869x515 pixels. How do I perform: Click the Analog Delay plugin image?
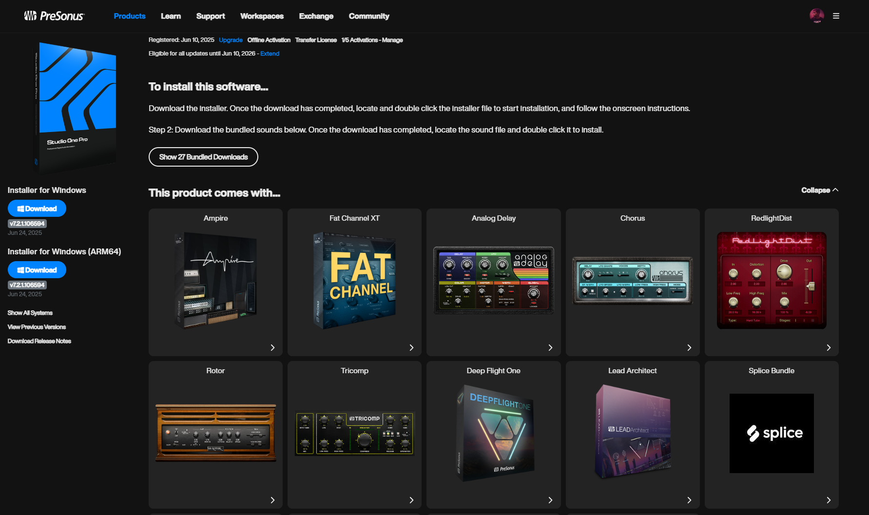[494, 280]
